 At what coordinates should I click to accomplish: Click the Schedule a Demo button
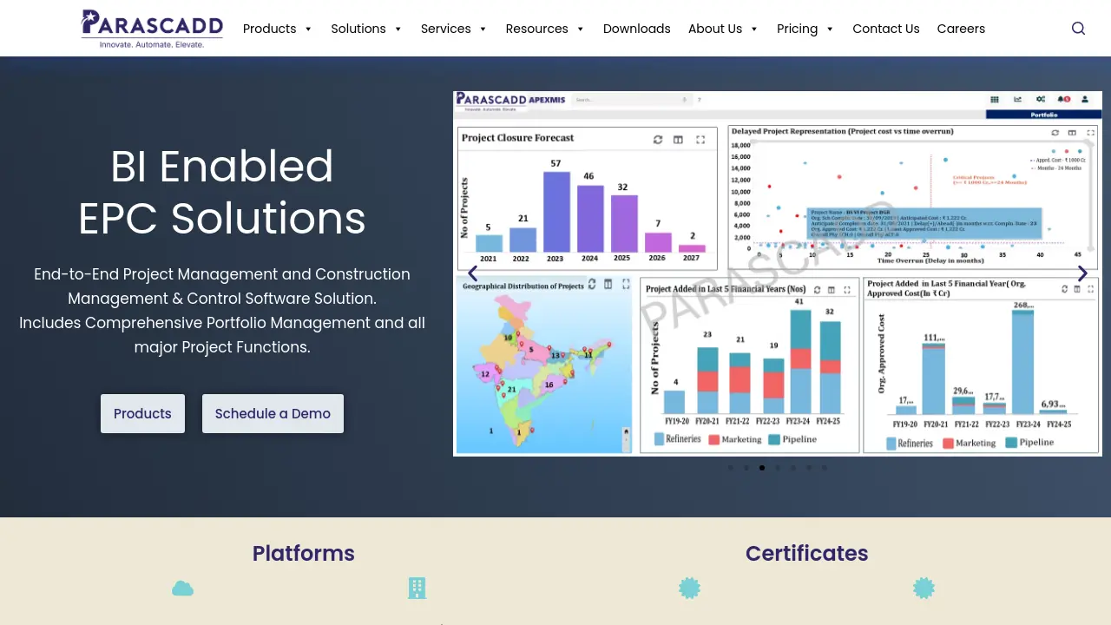[x=273, y=413]
